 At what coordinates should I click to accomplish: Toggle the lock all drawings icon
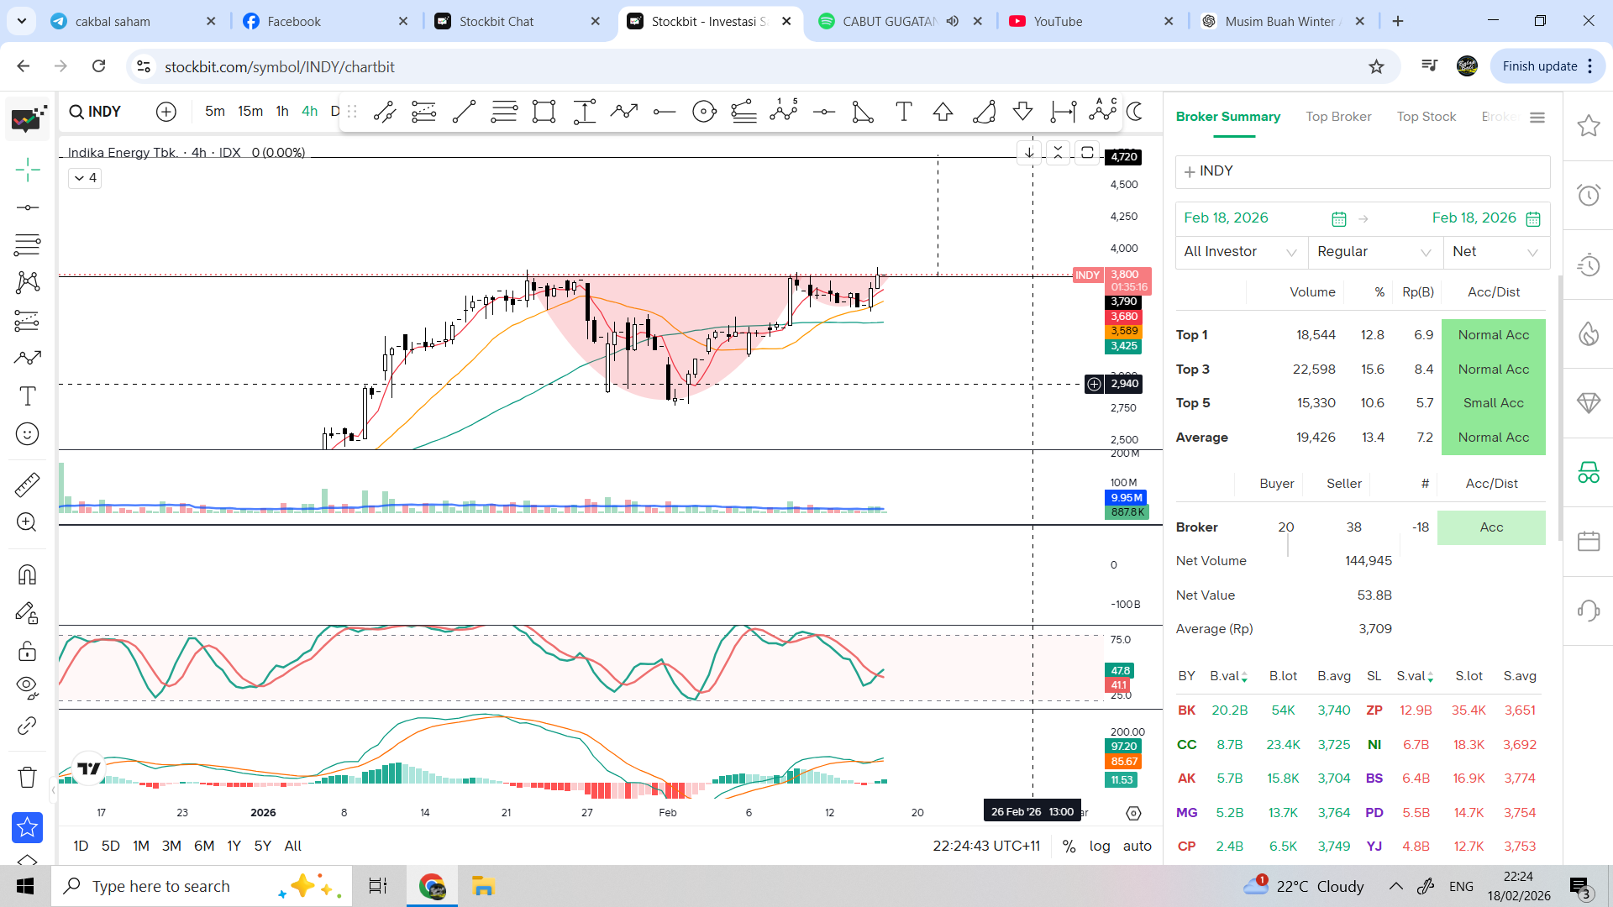point(27,651)
